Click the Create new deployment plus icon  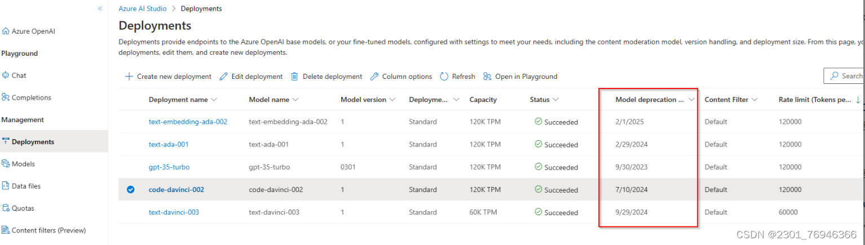[129, 77]
